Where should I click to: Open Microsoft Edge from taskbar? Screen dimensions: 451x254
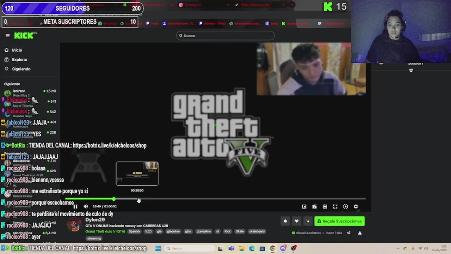click(x=252, y=248)
